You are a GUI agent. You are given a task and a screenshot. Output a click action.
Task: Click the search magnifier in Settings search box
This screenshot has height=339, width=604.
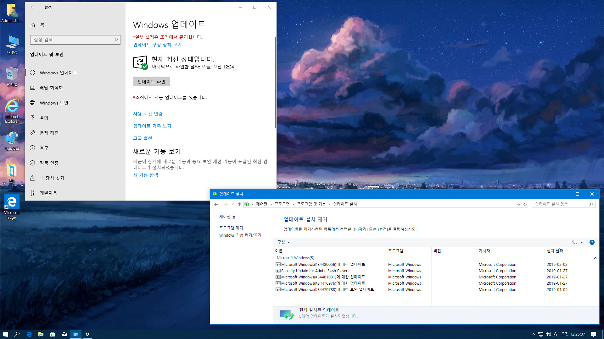point(116,40)
